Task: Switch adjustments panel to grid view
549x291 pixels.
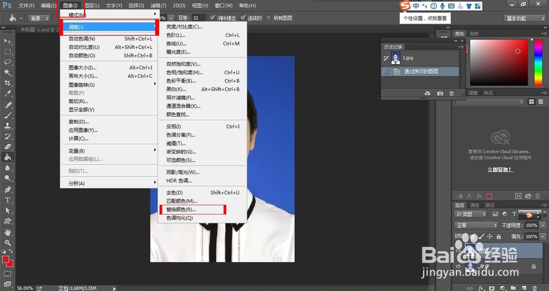Action: point(531,101)
